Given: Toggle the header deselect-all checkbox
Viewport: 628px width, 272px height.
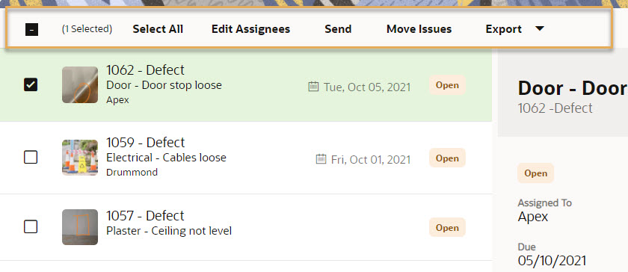Looking at the screenshot, I should click(31, 29).
